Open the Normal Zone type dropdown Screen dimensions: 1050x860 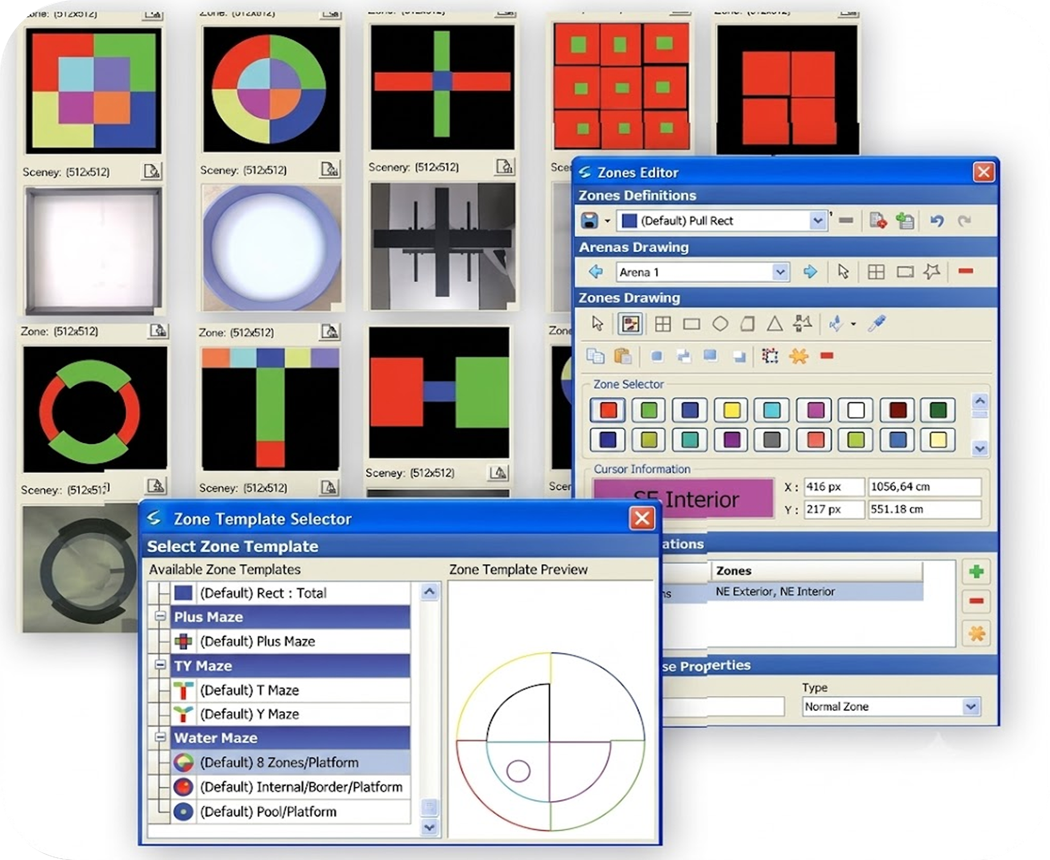point(971,707)
